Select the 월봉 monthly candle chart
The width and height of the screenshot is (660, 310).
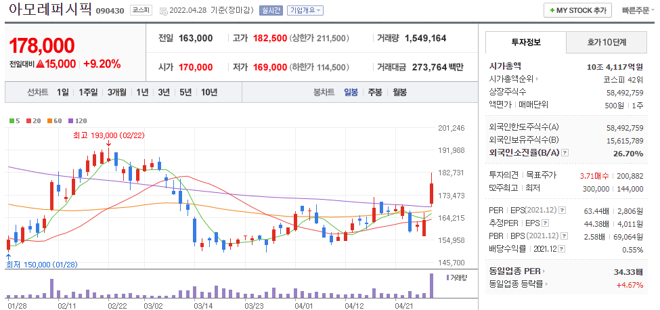coord(399,92)
